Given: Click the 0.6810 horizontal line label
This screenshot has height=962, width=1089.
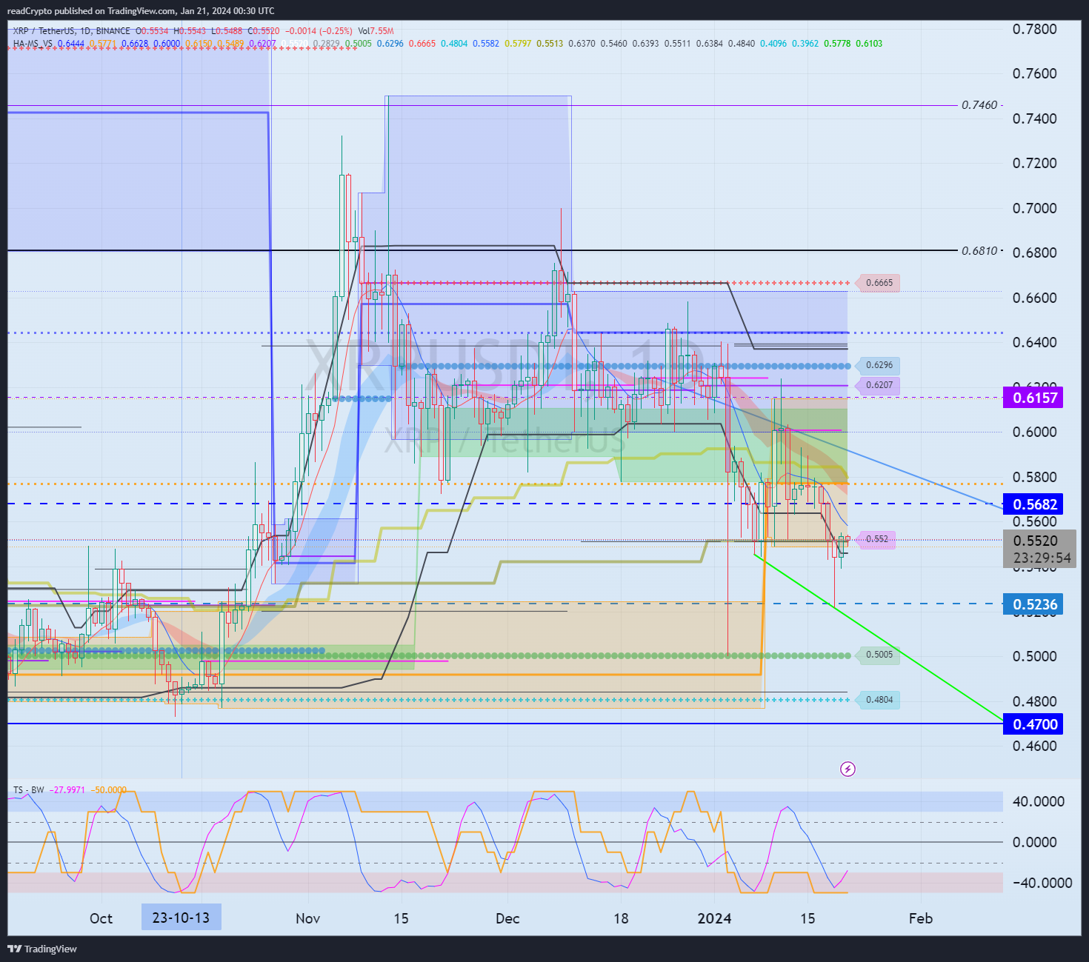Looking at the screenshot, I should (x=979, y=251).
